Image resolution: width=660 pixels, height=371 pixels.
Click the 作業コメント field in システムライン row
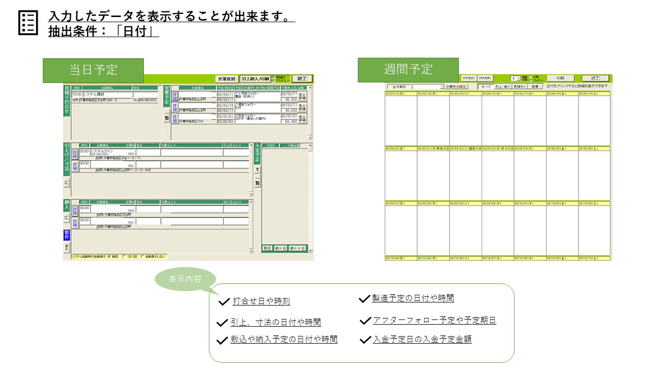191,152
